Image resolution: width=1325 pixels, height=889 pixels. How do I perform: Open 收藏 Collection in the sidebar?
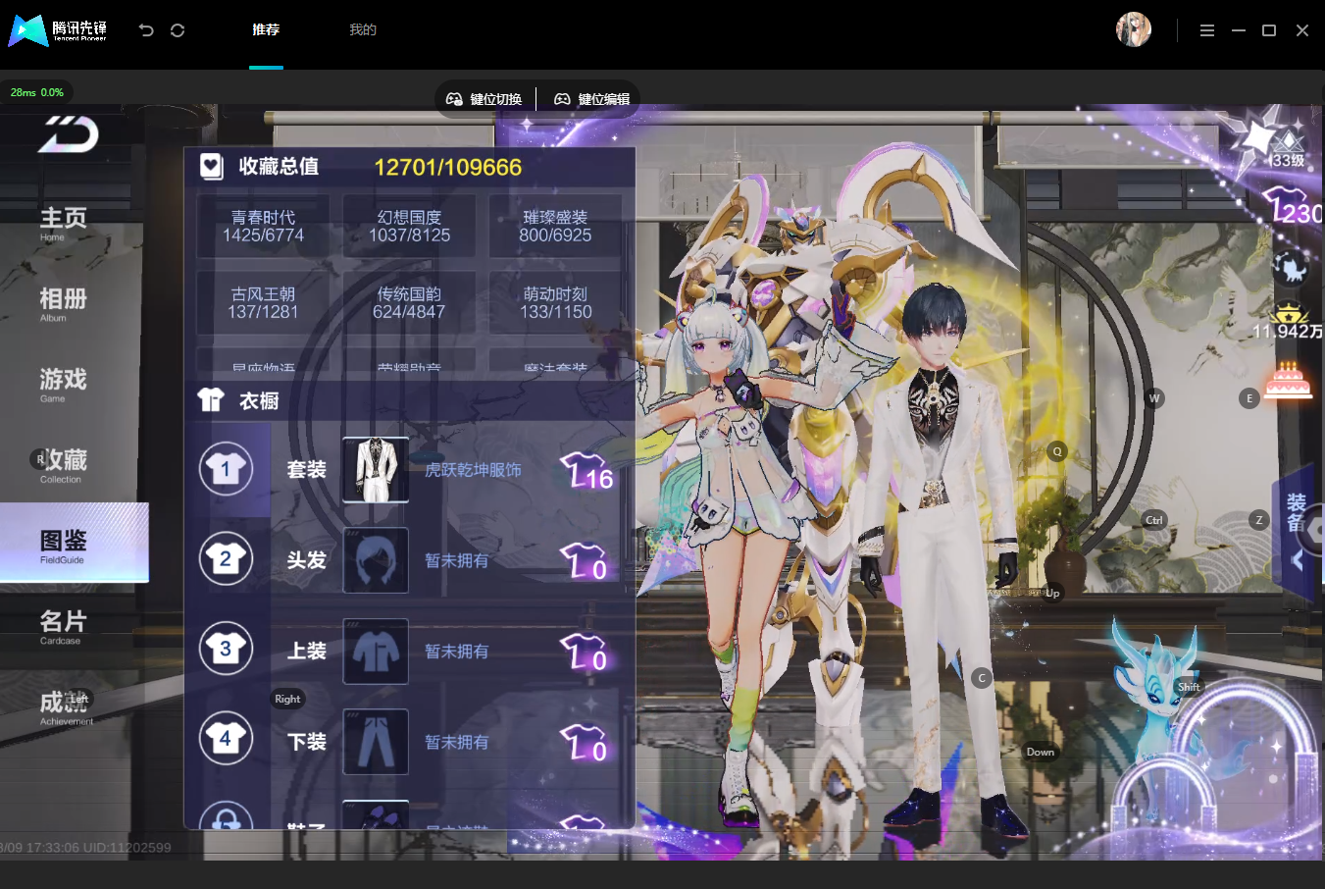[x=63, y=465]
